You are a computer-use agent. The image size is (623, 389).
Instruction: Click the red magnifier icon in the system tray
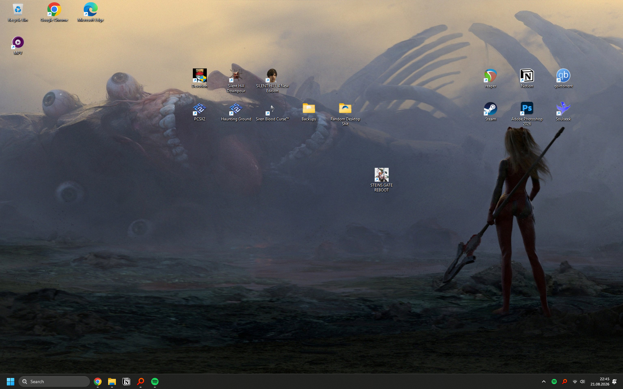click(565, 382)
